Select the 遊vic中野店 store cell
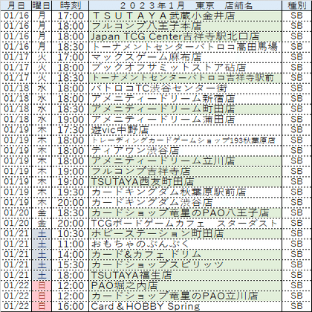The image size is (312, 312). (x=185, y=130)
